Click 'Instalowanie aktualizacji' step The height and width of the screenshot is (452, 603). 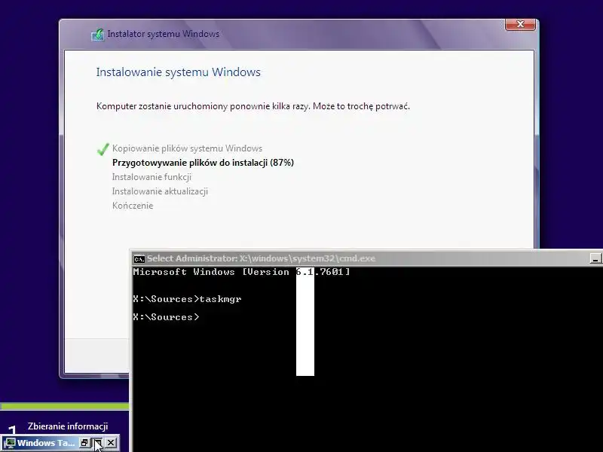160,191
